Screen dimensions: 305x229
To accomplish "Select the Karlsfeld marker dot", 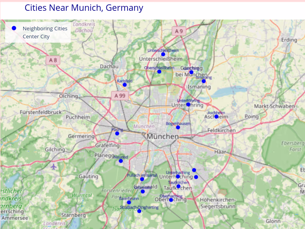I will pyautogui.click(x=125, y=85).
